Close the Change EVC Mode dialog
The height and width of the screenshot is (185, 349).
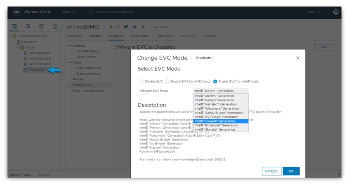pos(298,58)
